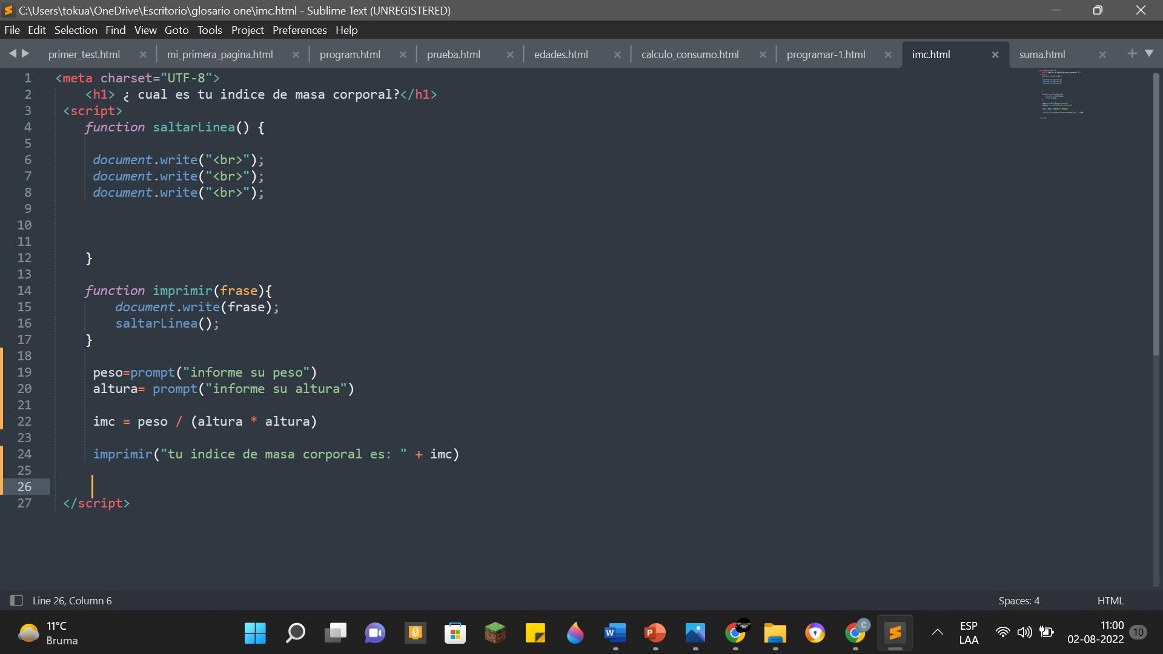Image resolution: width=1163 pixels, height=654 pixels.
Task: Toggle the sidebar icon in status bar
Action: [x=16, y=601]
